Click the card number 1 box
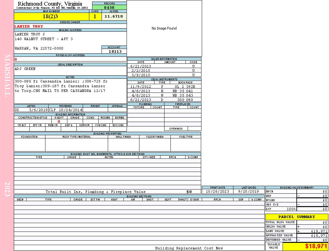 (95, 17)
